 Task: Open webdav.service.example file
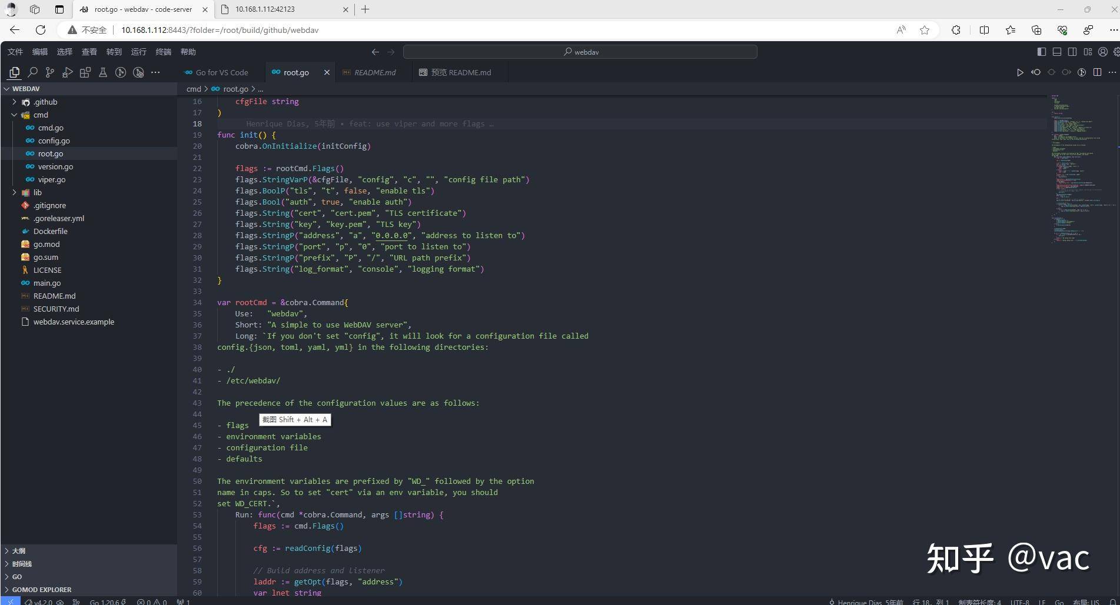88,322
